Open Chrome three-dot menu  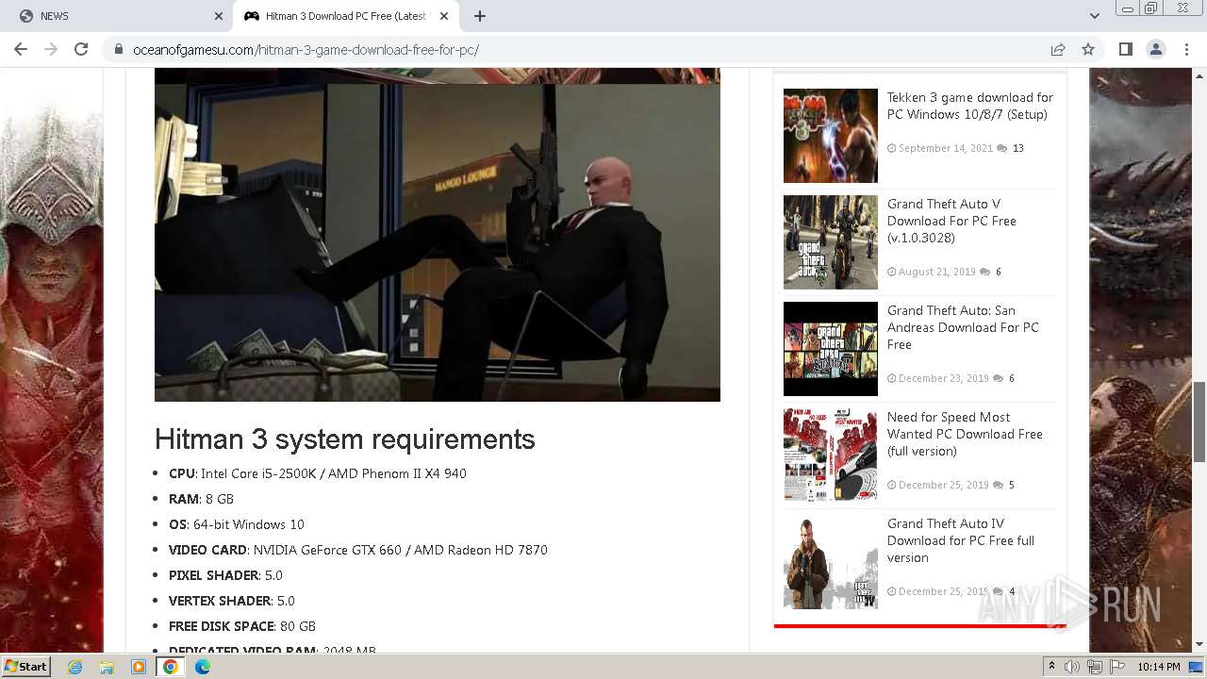click(x=1185, y=49)
